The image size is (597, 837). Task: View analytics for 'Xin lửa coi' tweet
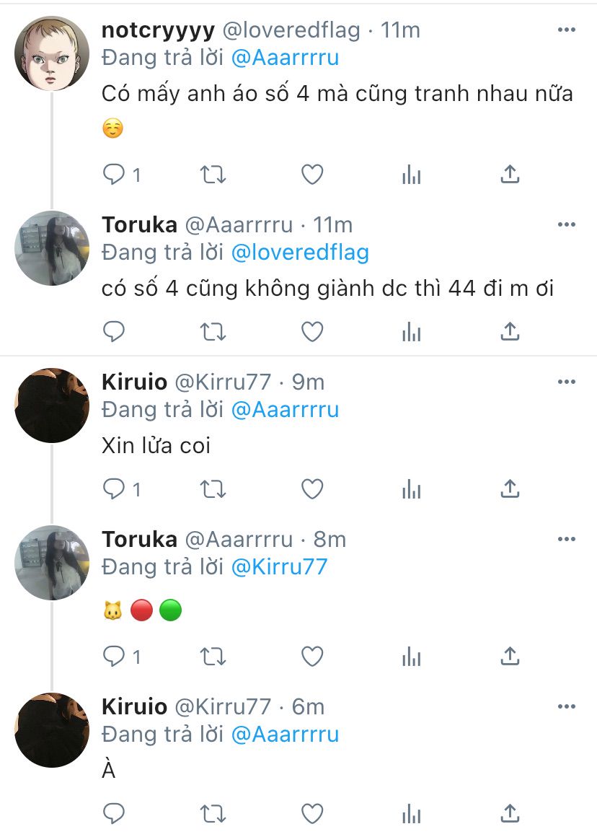coord(411,489)
